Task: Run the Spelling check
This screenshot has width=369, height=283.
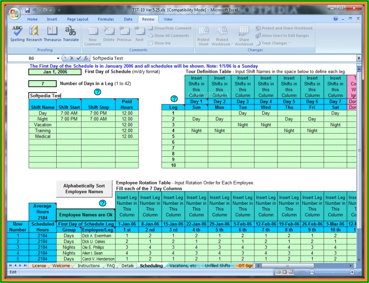Action: point(17,34)
